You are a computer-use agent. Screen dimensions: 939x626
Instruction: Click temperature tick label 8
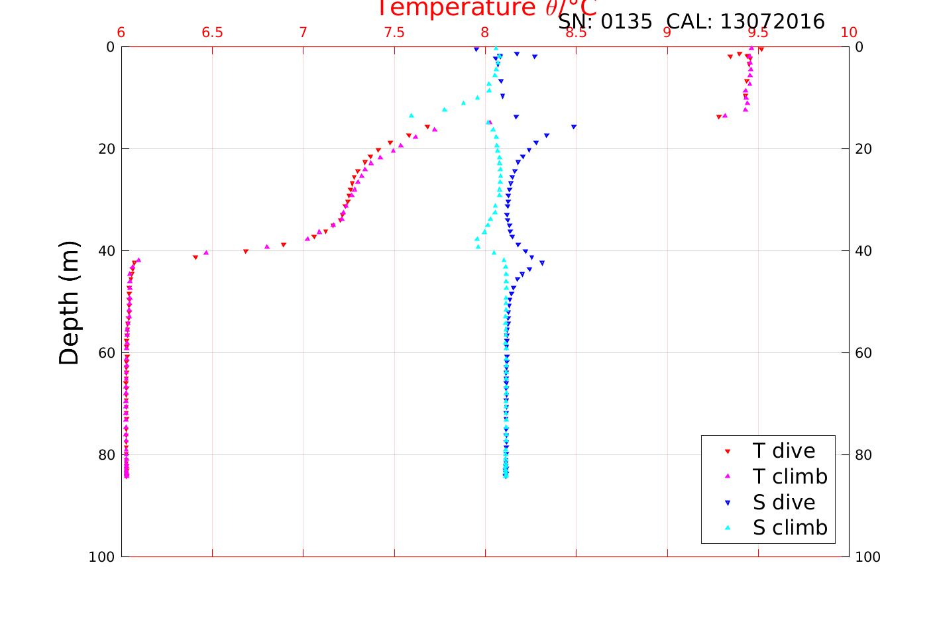tap(485, 33)
